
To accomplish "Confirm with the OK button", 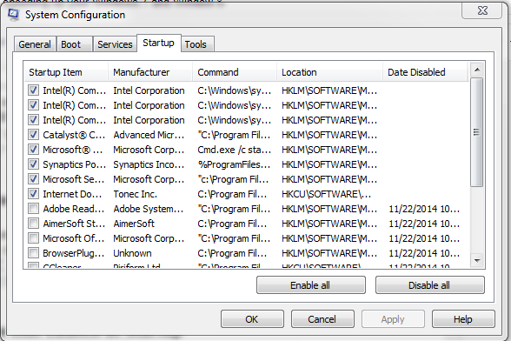I will tap(252, 318).
